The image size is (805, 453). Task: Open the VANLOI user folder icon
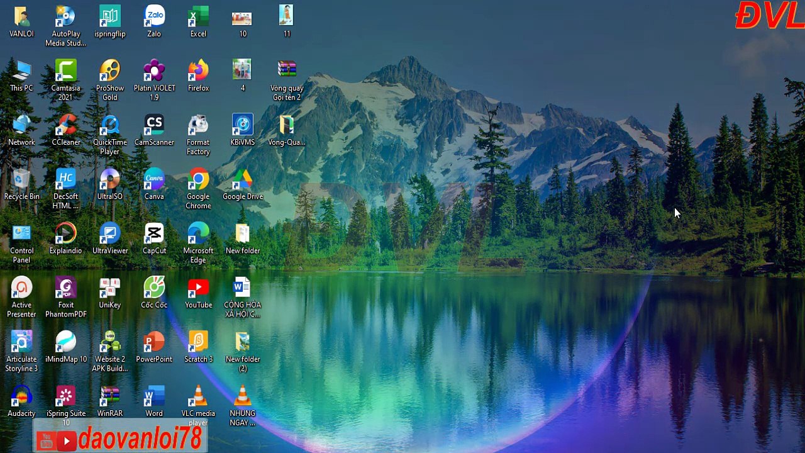click(21, 17)
